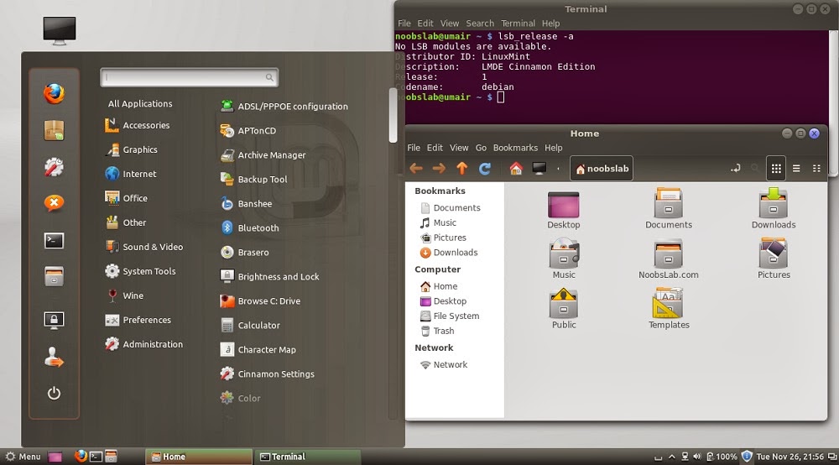
Task: Open Brightness and Lock
Action: coord(269,277)
